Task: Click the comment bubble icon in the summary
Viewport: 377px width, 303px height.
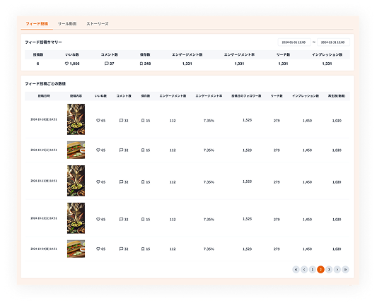Action: coord(107,64)
